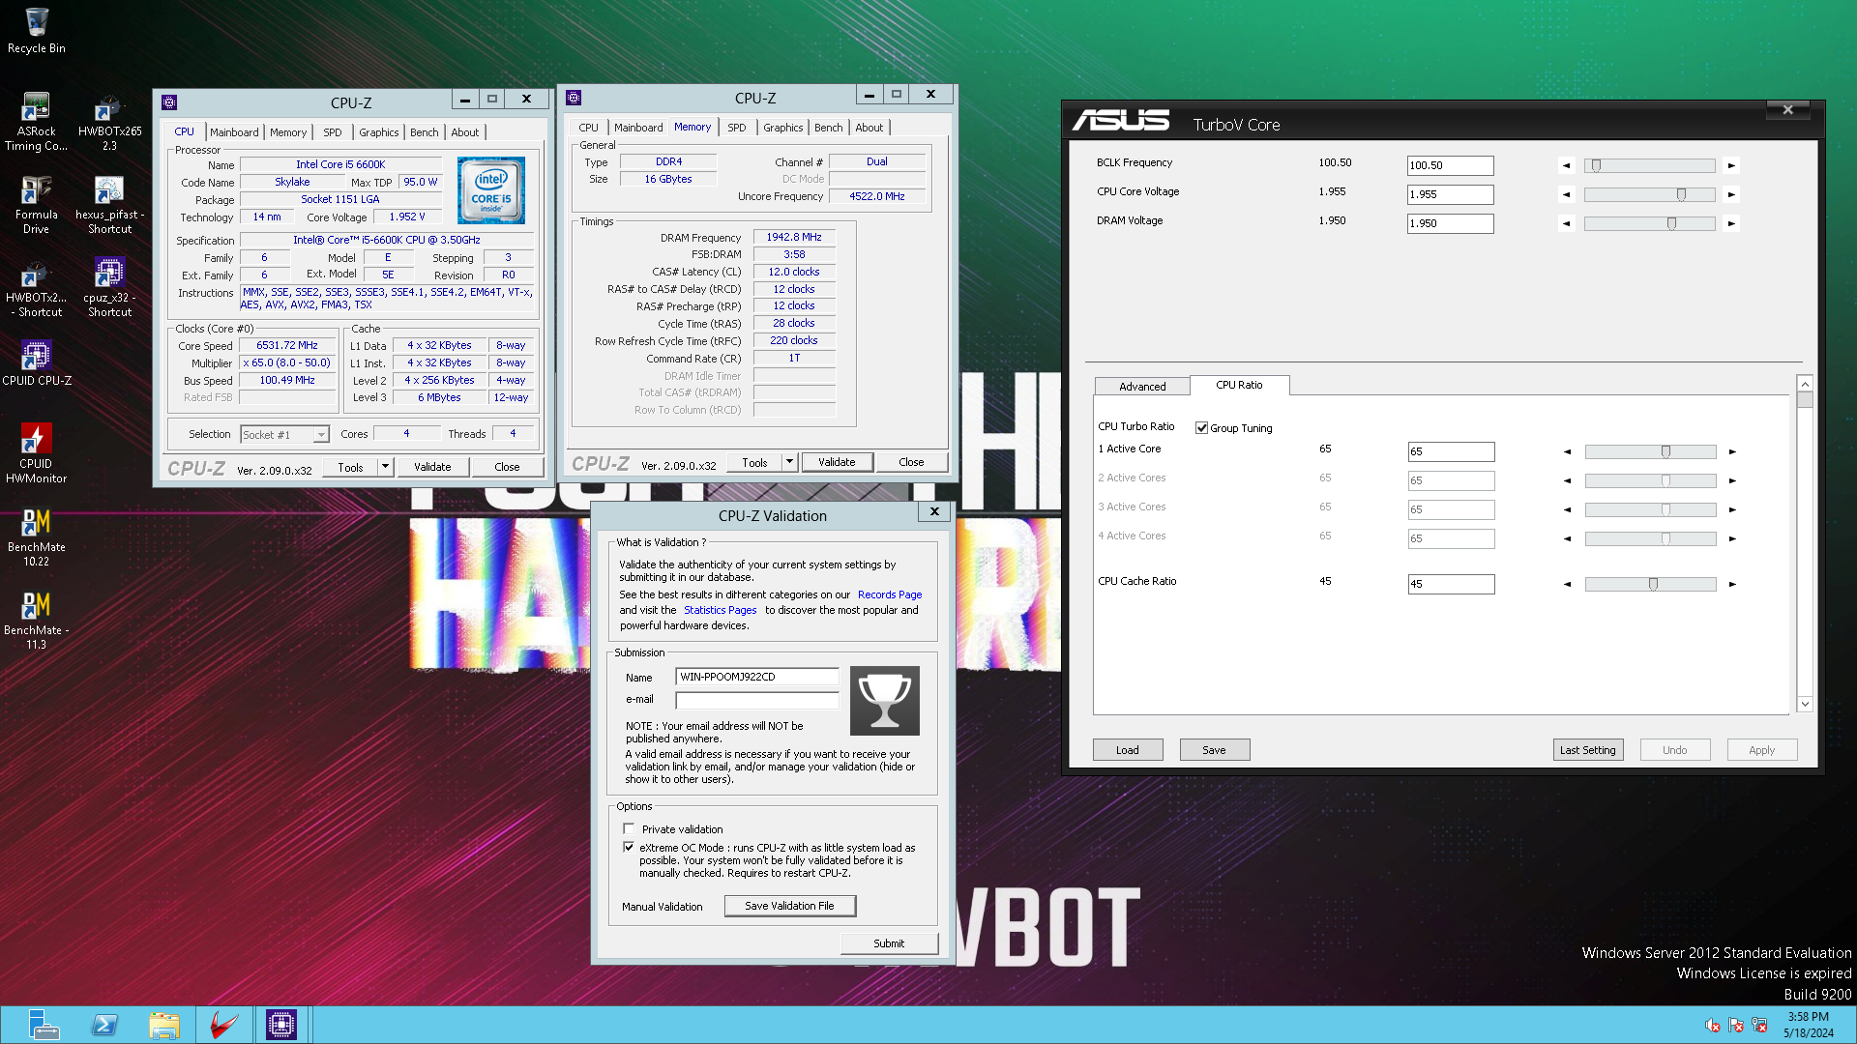Uncheck eXtreme OC Mode checkbox
Image resolution: width=1857 pixels, height=1044 pixels.
point(629,848)
